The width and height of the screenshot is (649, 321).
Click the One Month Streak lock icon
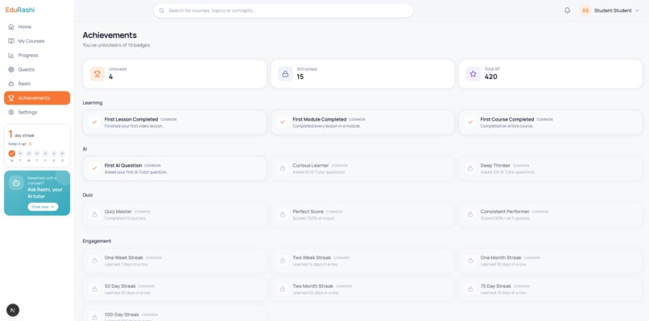[470, 261]
